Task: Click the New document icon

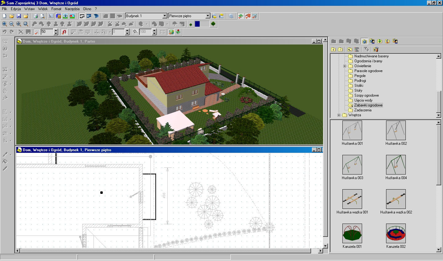Action: (x=5, y=16)
